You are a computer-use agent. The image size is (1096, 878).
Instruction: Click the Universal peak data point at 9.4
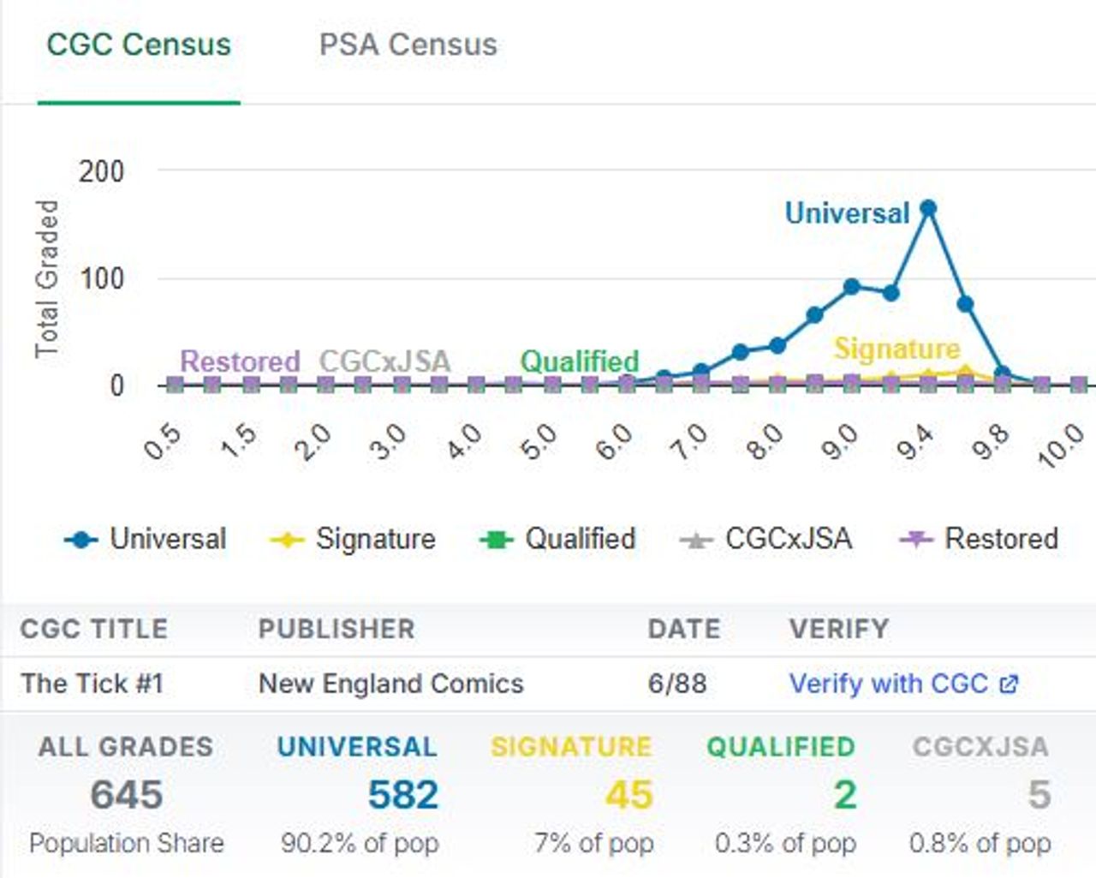pos(927,208)
